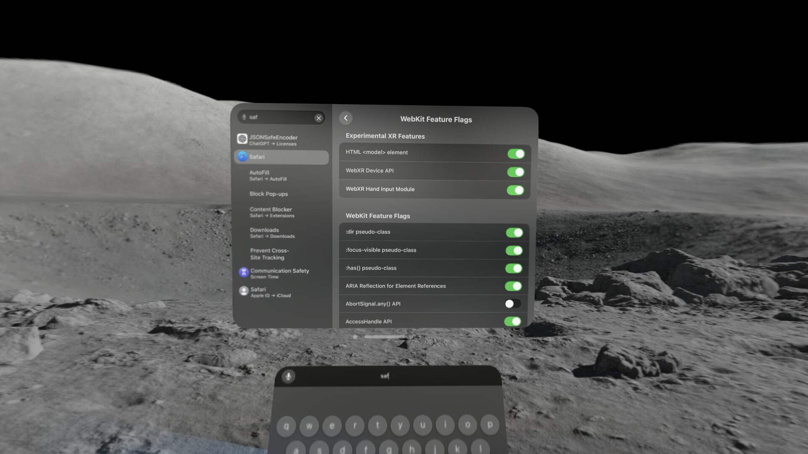
Task: Tap the T key on virtual keyboard
Action: click(x=377, y=425)
